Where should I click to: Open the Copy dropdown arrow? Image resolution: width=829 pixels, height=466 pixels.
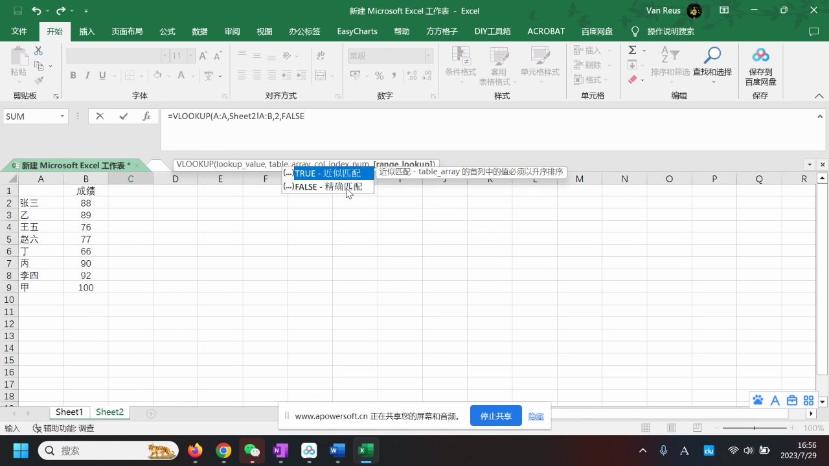click(x=51, y=66)
